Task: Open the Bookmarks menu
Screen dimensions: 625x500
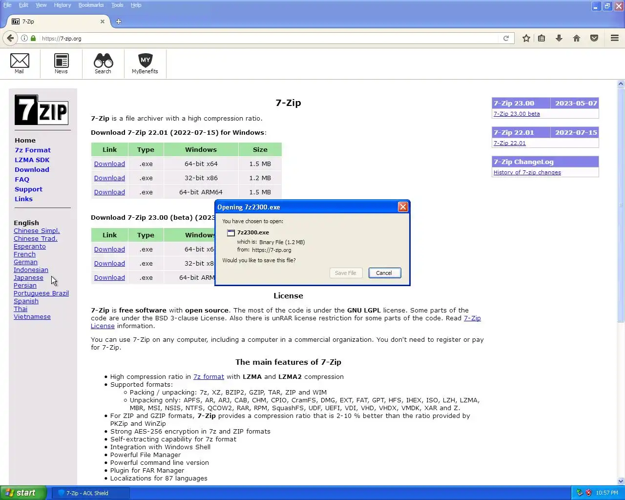Action: [91, 5]
